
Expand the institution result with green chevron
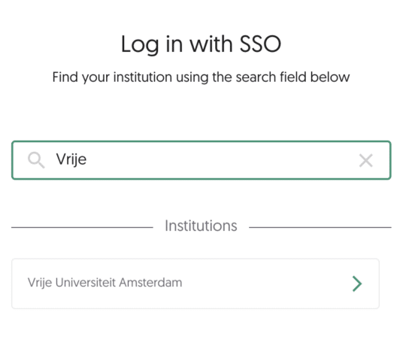(x=357, y=284)
